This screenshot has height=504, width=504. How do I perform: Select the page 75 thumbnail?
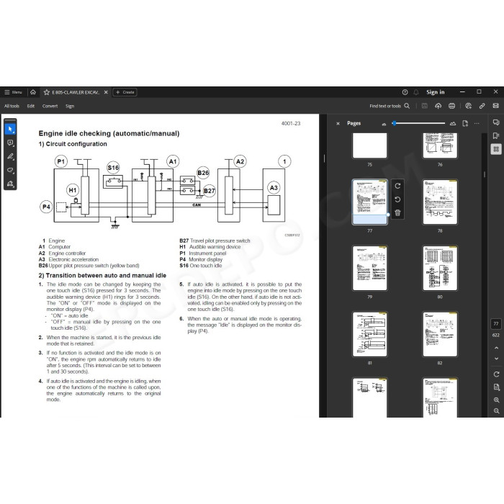(x=369, y=145)
